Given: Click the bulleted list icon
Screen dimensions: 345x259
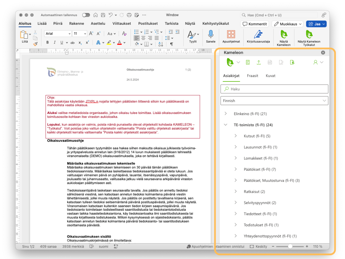Looking at the screenshot, I should coord(137,32).
